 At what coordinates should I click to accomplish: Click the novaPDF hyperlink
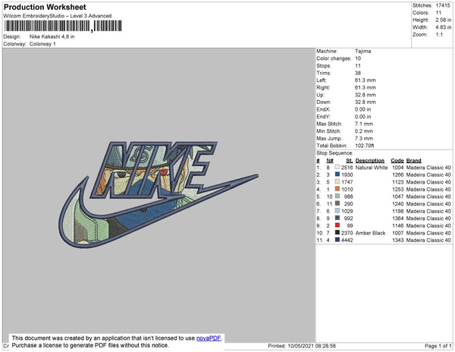click(x=209, y=338)
